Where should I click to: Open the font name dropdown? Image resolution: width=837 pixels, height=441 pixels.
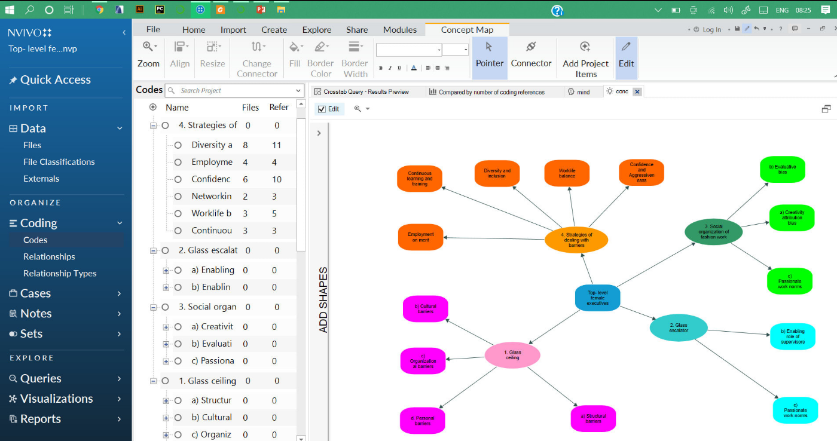pyautogui.click(x=439, y=50)
